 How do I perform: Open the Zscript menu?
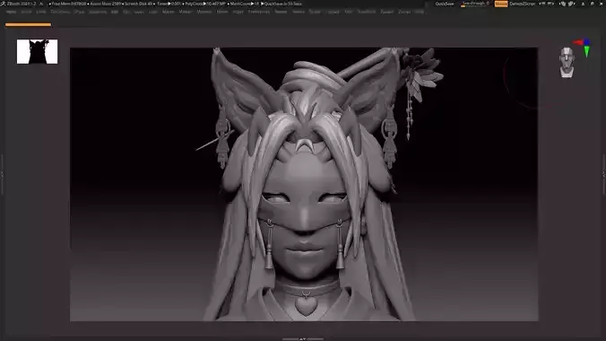(x=404, y=12)
